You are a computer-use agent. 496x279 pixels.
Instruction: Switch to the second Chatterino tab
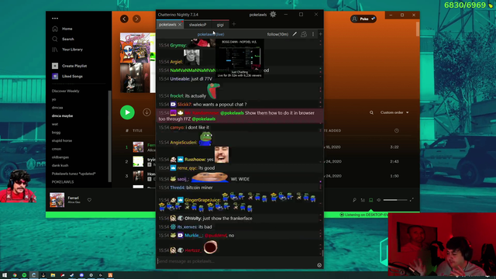point(198,25)
